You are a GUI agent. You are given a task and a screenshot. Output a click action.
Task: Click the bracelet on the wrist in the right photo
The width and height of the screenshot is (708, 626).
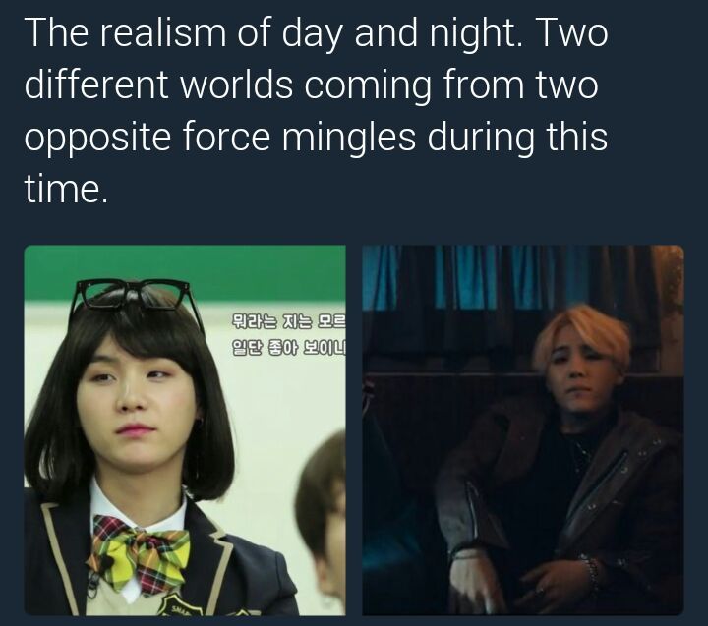click(592, 572)
